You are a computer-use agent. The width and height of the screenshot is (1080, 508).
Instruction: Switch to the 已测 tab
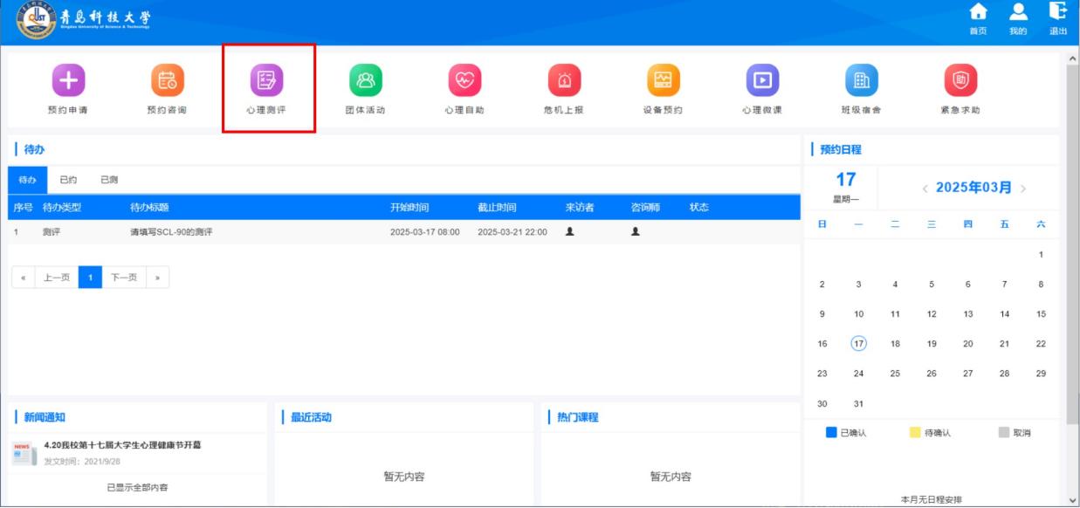coord(109,180)
